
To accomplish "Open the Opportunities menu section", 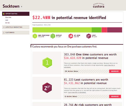I will [x=16, y=14].
